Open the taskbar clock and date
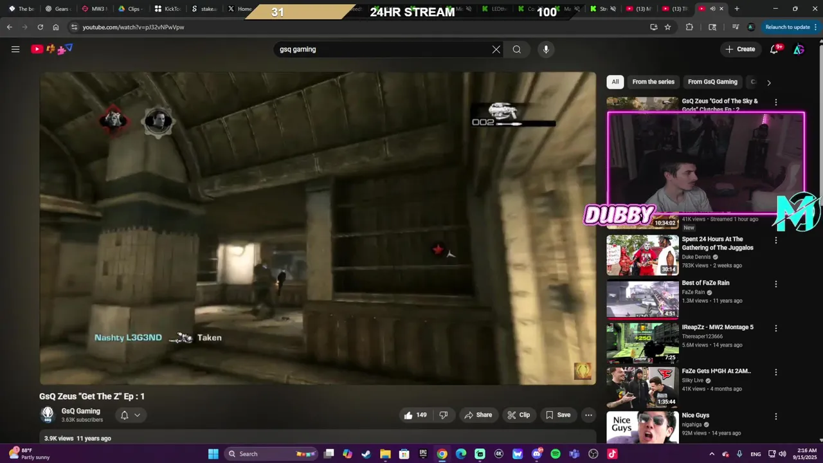The image size is (823, 463). click(x=806, y=454)
